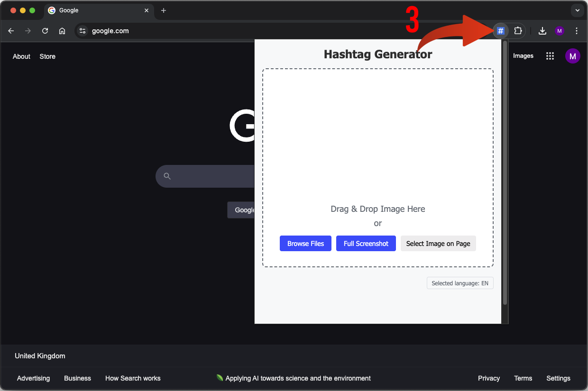Select the Google tab
This screenshot has height=391, width=588.
(x=99, y=10)
